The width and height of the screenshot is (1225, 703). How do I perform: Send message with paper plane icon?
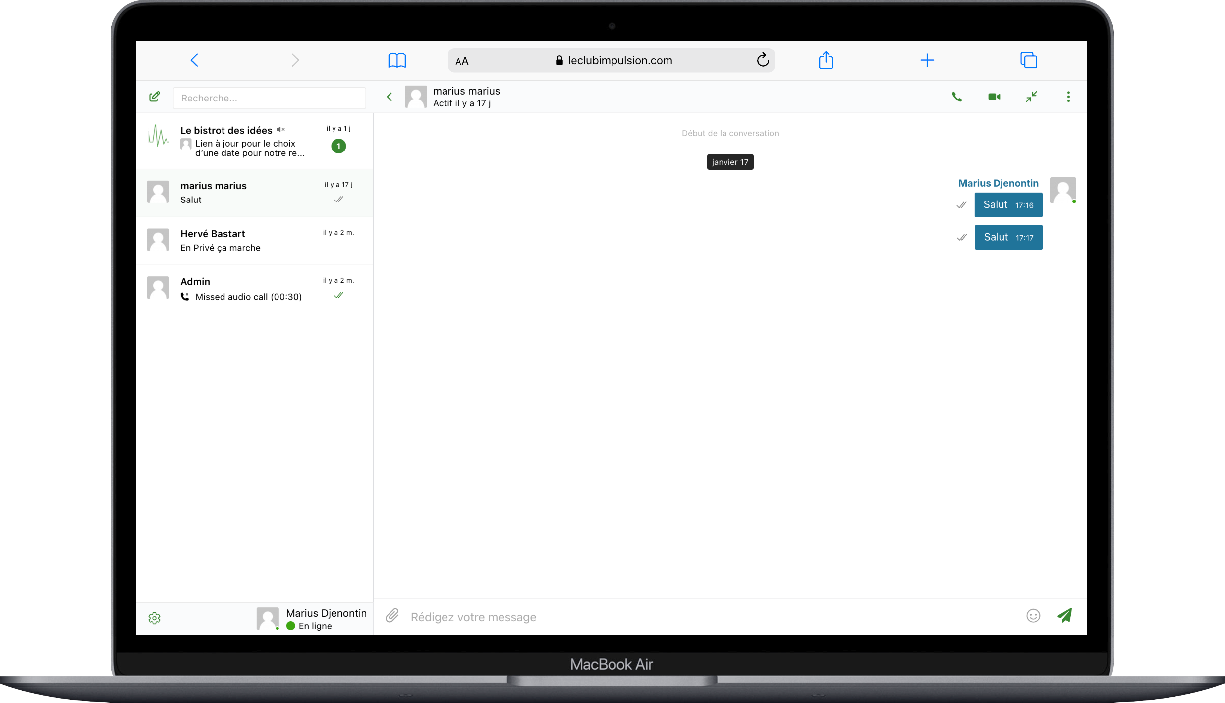click(x=1064, y=616)
